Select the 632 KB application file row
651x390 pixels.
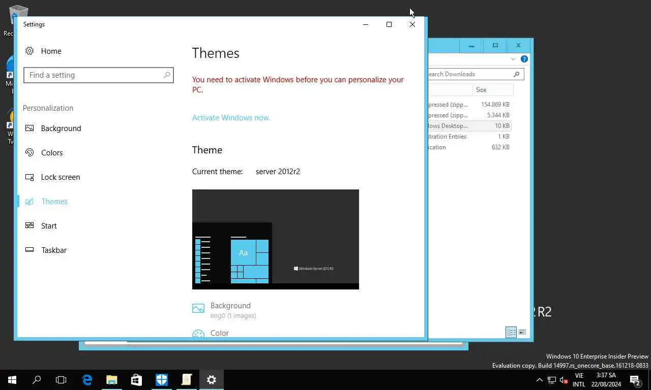469,147
